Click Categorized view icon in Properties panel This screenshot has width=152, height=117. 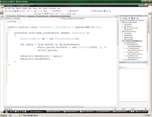(120, 68)
